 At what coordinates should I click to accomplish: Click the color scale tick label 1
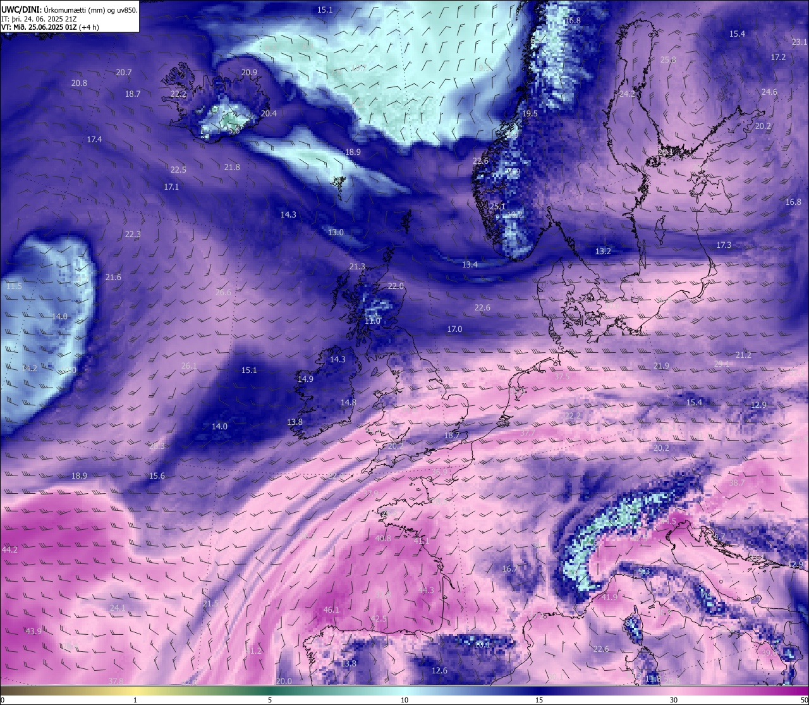[135, 700]
